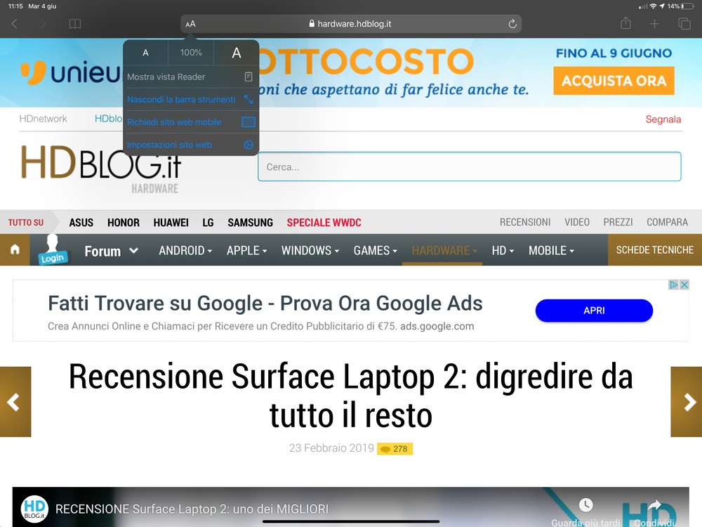Click Guarda più tardi clock icon
This screenshot has height=527, width=702.
coord(585,505)
